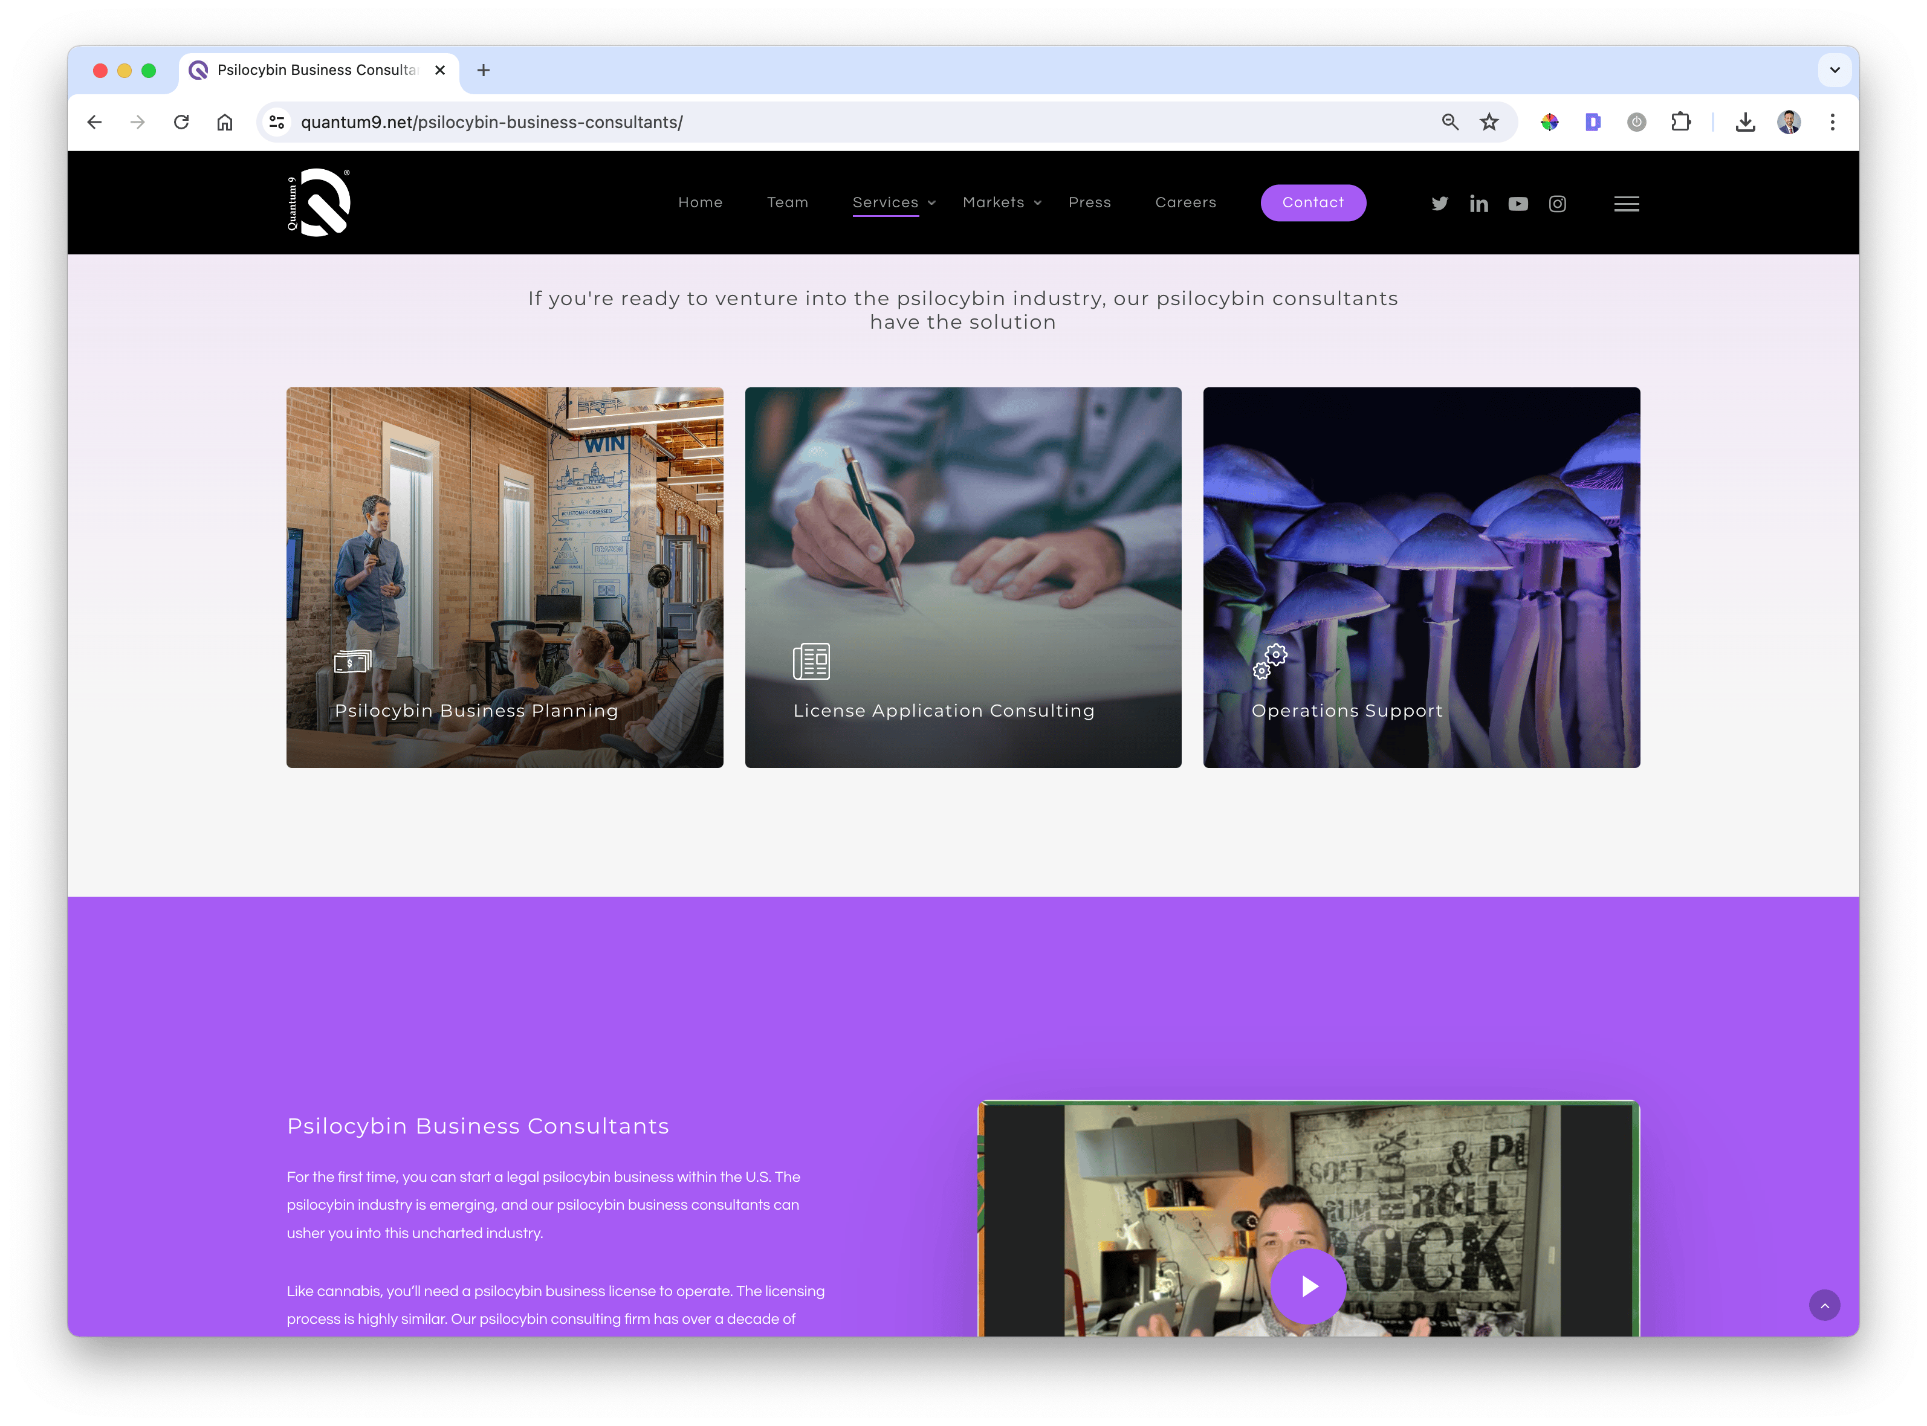This screenshot has height=1426, width=1927.
Task: Open the Press navigation link
Action: pyautogui.click(x=1090, y=202)
